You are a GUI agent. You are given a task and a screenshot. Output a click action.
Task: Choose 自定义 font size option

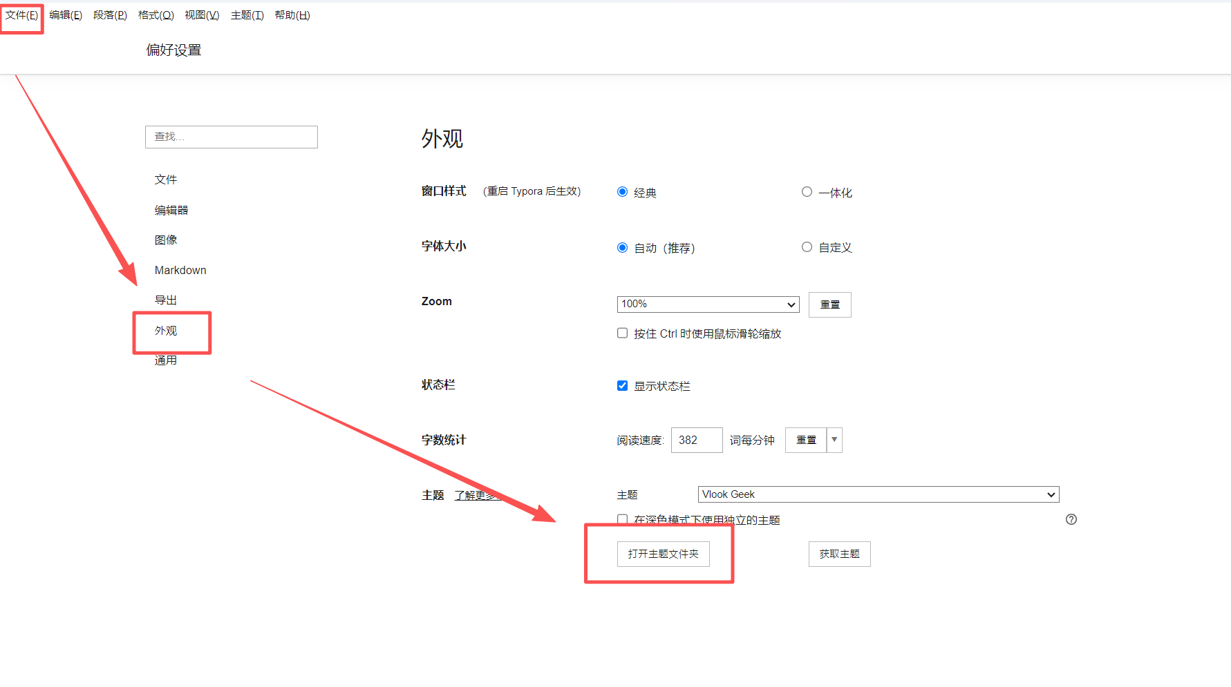[807, 247]
